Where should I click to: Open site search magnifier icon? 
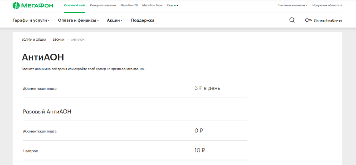(x=292, y=20)
